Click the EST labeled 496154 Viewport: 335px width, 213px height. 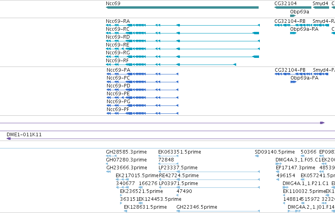(286, 176)
